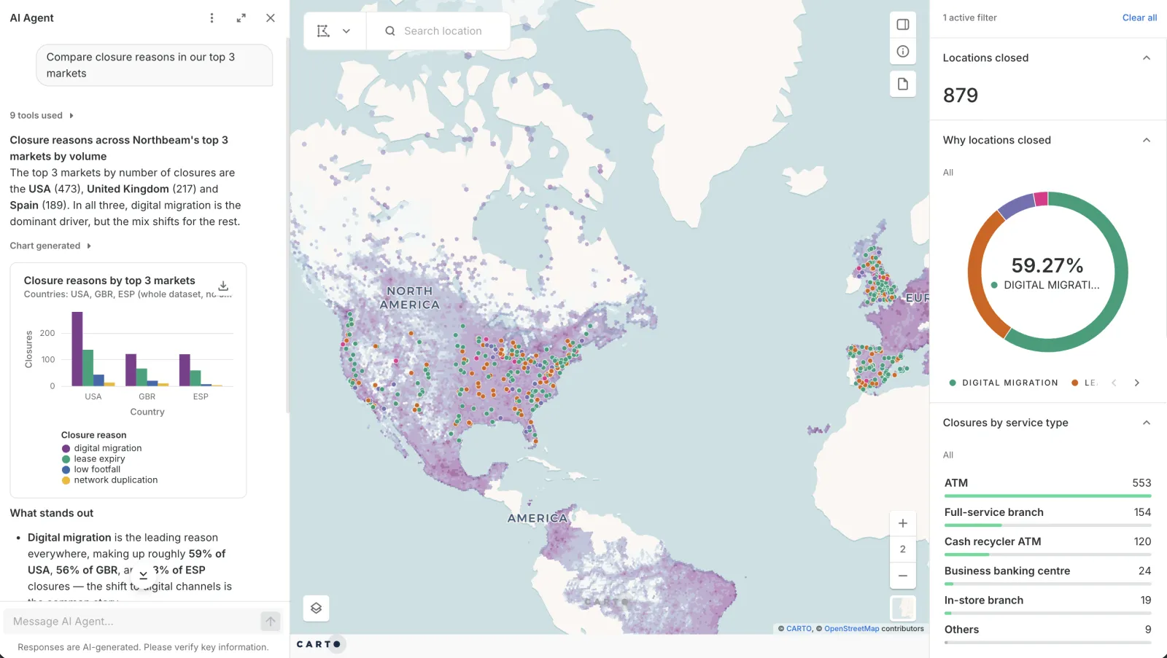1167x658 pixels.
Task: Collapse the Closures by service type widget
Action: click(1147, 423)
